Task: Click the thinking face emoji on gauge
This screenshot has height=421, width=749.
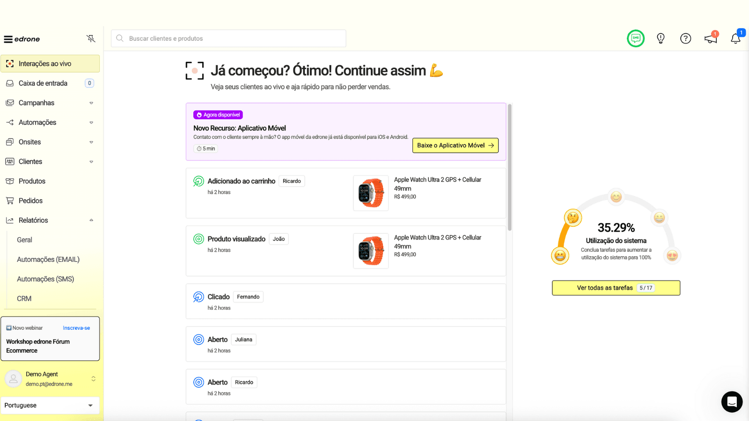Action: 573,218
